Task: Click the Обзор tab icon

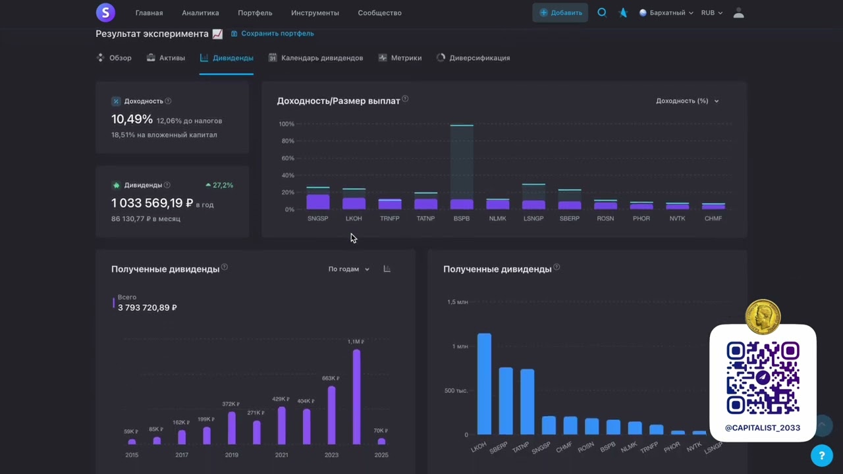Action: point(101,58)
